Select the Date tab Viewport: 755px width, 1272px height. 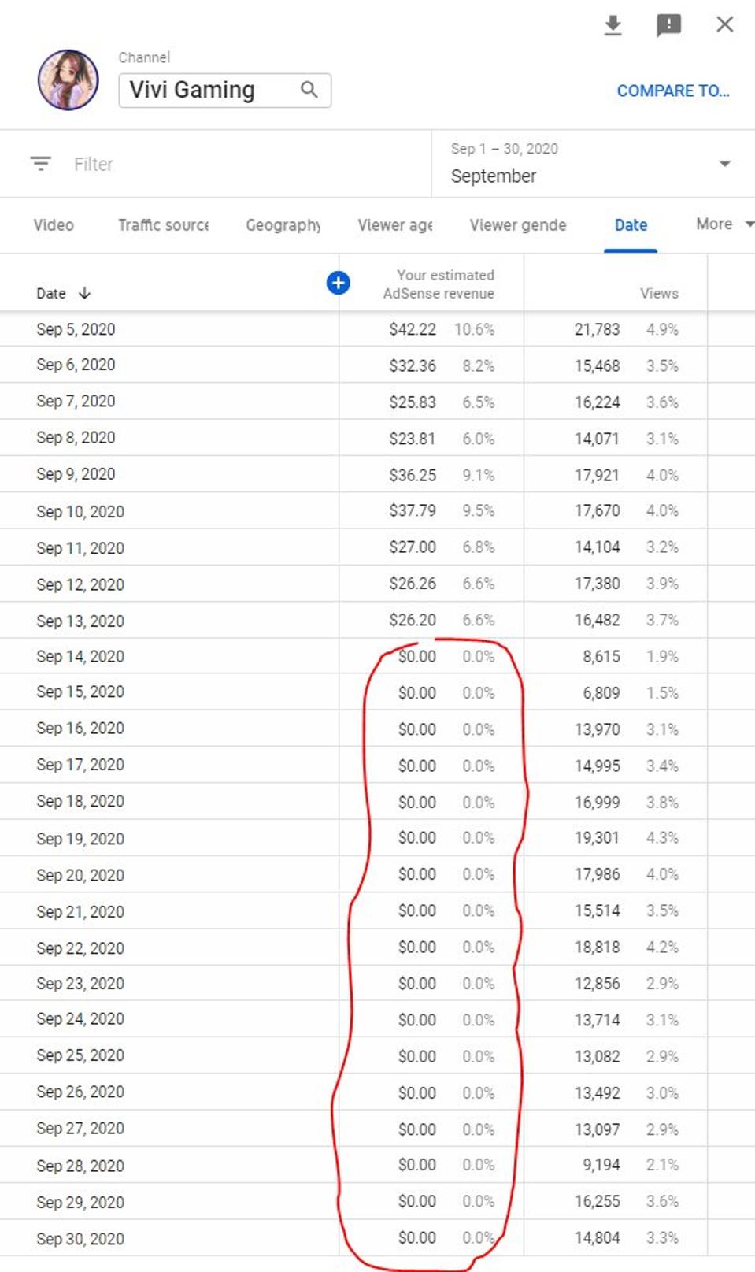tap(631, 225)
